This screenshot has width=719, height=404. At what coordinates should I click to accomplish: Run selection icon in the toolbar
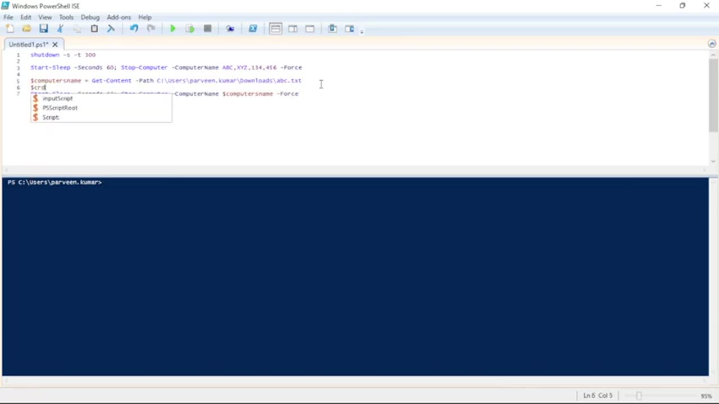click(x=190, y=29)
